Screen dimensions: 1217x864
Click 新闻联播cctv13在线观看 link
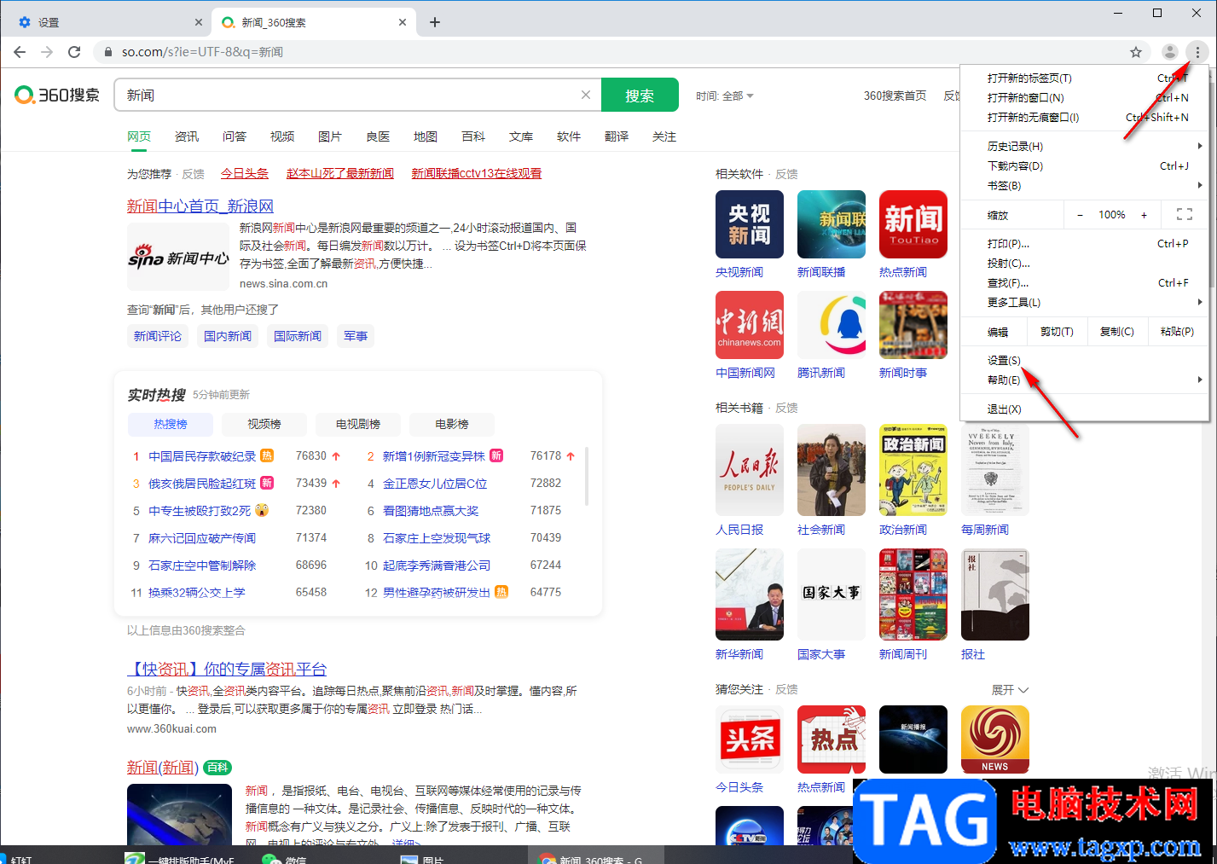(x=477, y=174)
